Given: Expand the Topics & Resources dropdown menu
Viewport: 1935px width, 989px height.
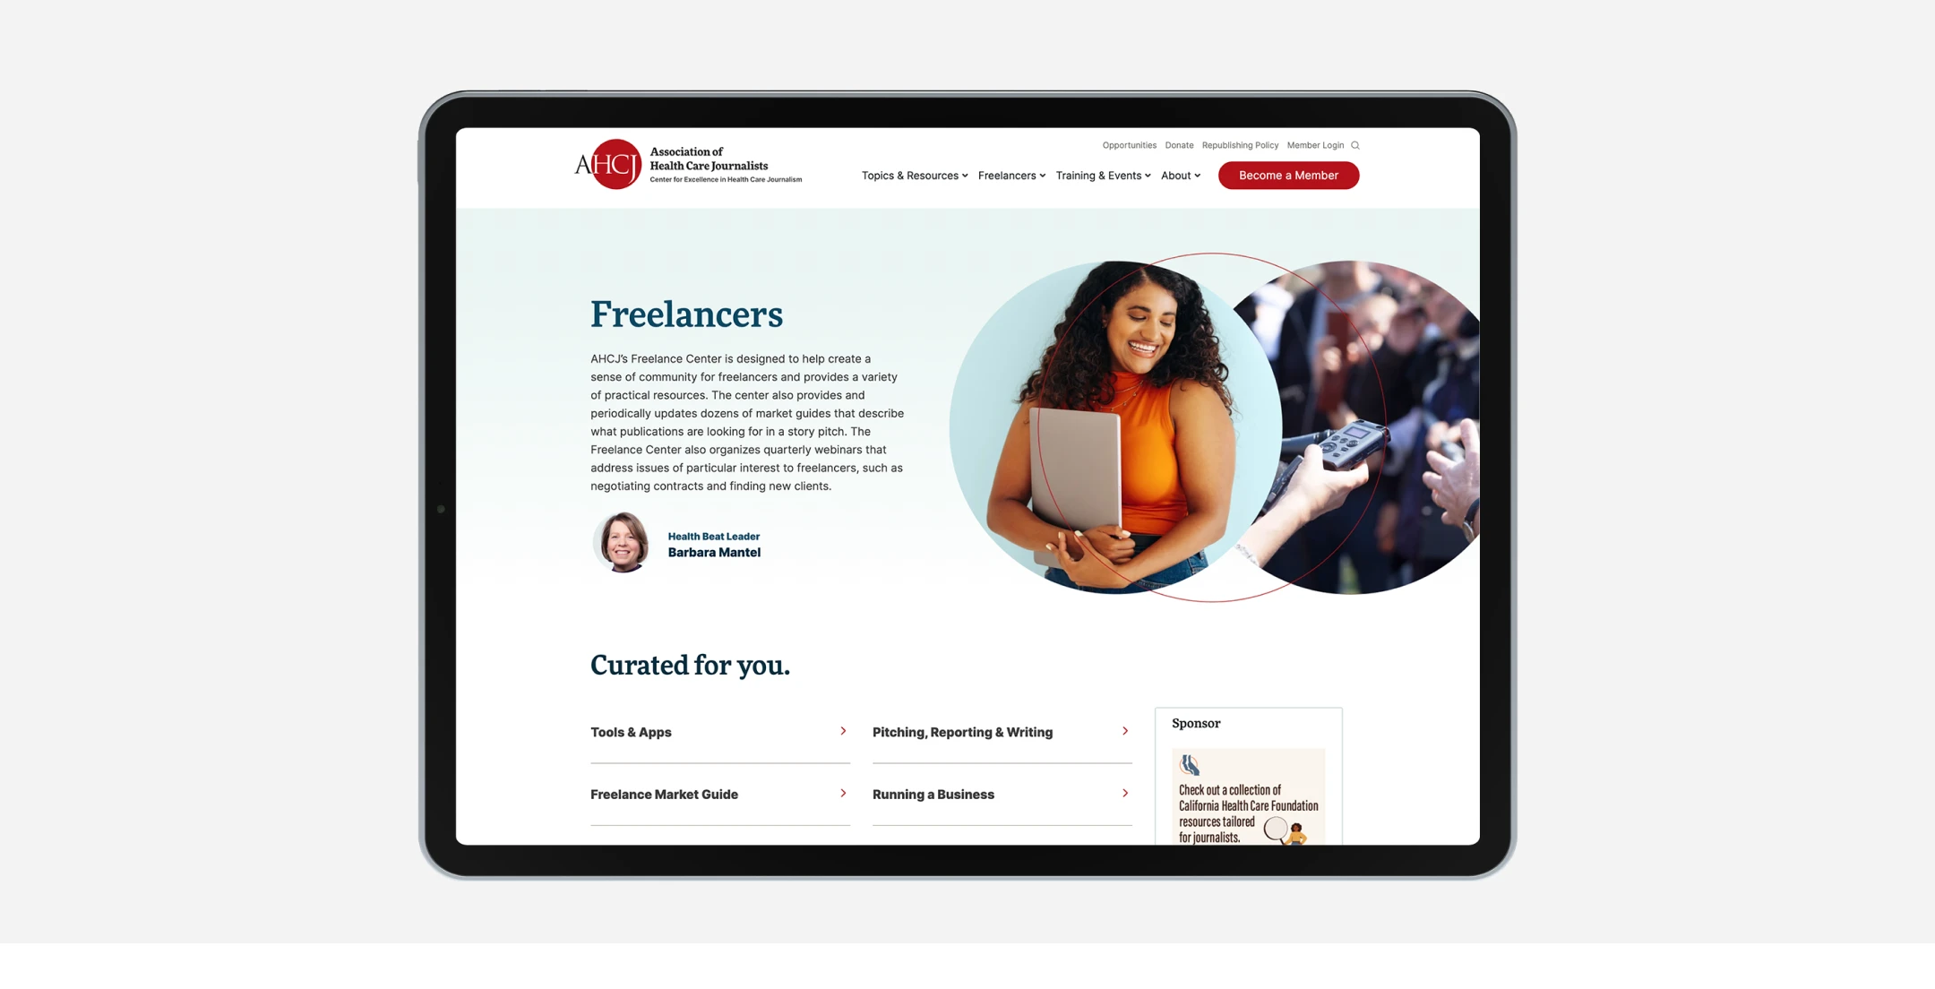Looking at the screenshot, I should tap(913, 176).
